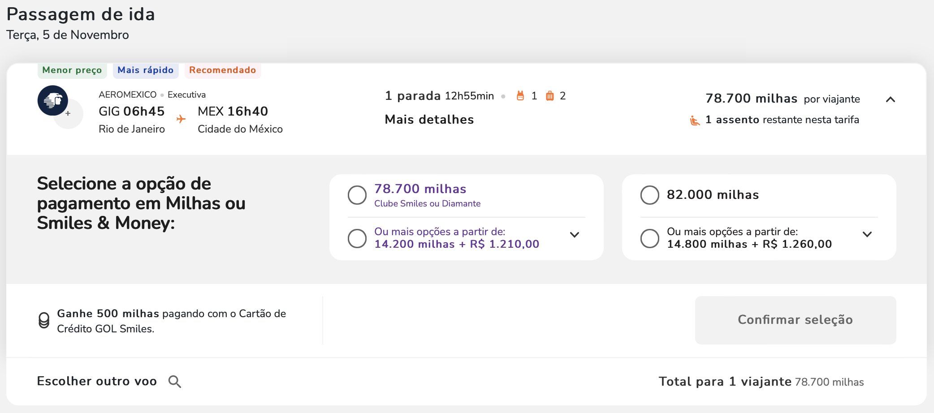Click the carry-on backpack baggage icon
This screenshot has width=934, height=413.
point(521,95)
